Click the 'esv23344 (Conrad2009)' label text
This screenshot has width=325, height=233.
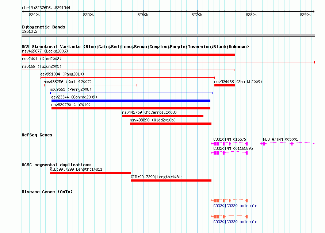pos(74,97)
